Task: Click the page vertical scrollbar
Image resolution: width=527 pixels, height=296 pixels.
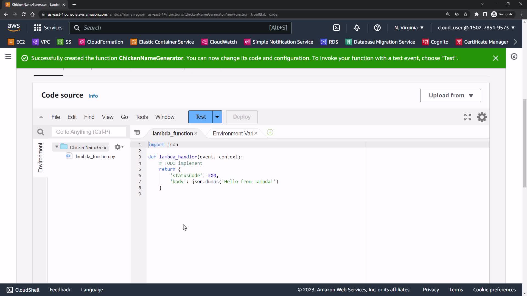Action: (525, 143)
